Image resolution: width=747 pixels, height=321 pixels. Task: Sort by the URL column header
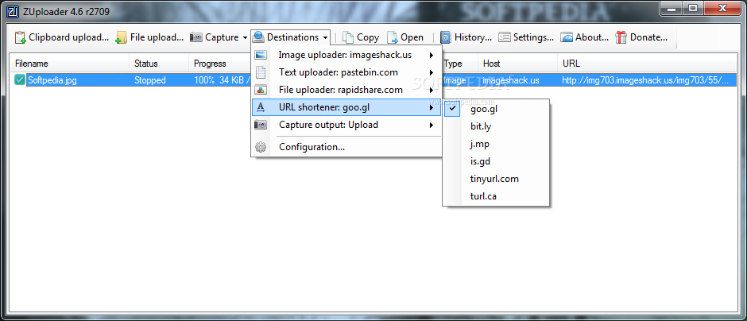(x=647, y=64)
